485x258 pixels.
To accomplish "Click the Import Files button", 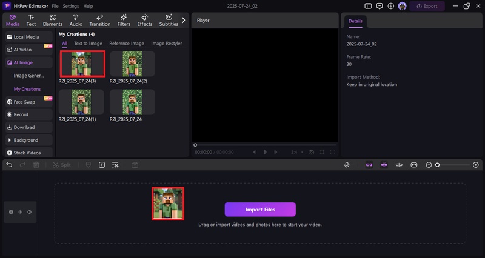I will pos(260,210).
